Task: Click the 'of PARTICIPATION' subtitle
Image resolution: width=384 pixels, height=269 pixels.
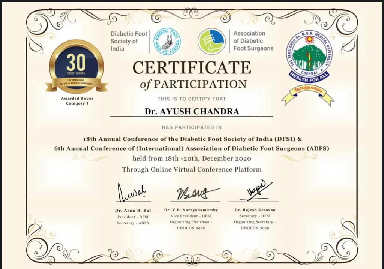Action: point(193,84)
